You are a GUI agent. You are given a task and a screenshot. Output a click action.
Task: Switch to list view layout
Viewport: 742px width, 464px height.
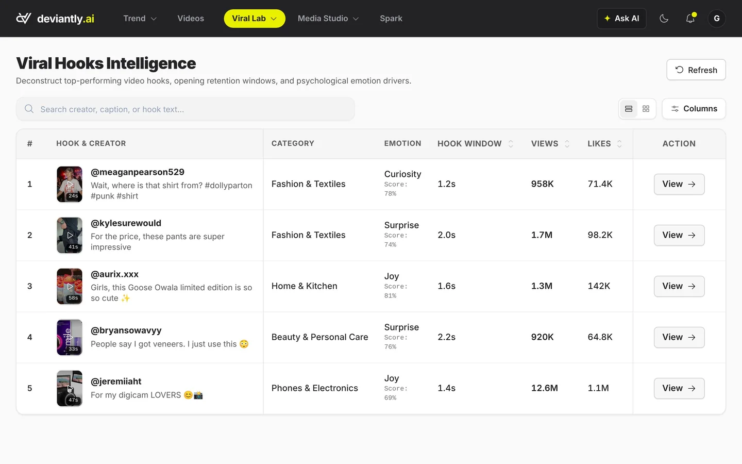click(x=629, y=109)
